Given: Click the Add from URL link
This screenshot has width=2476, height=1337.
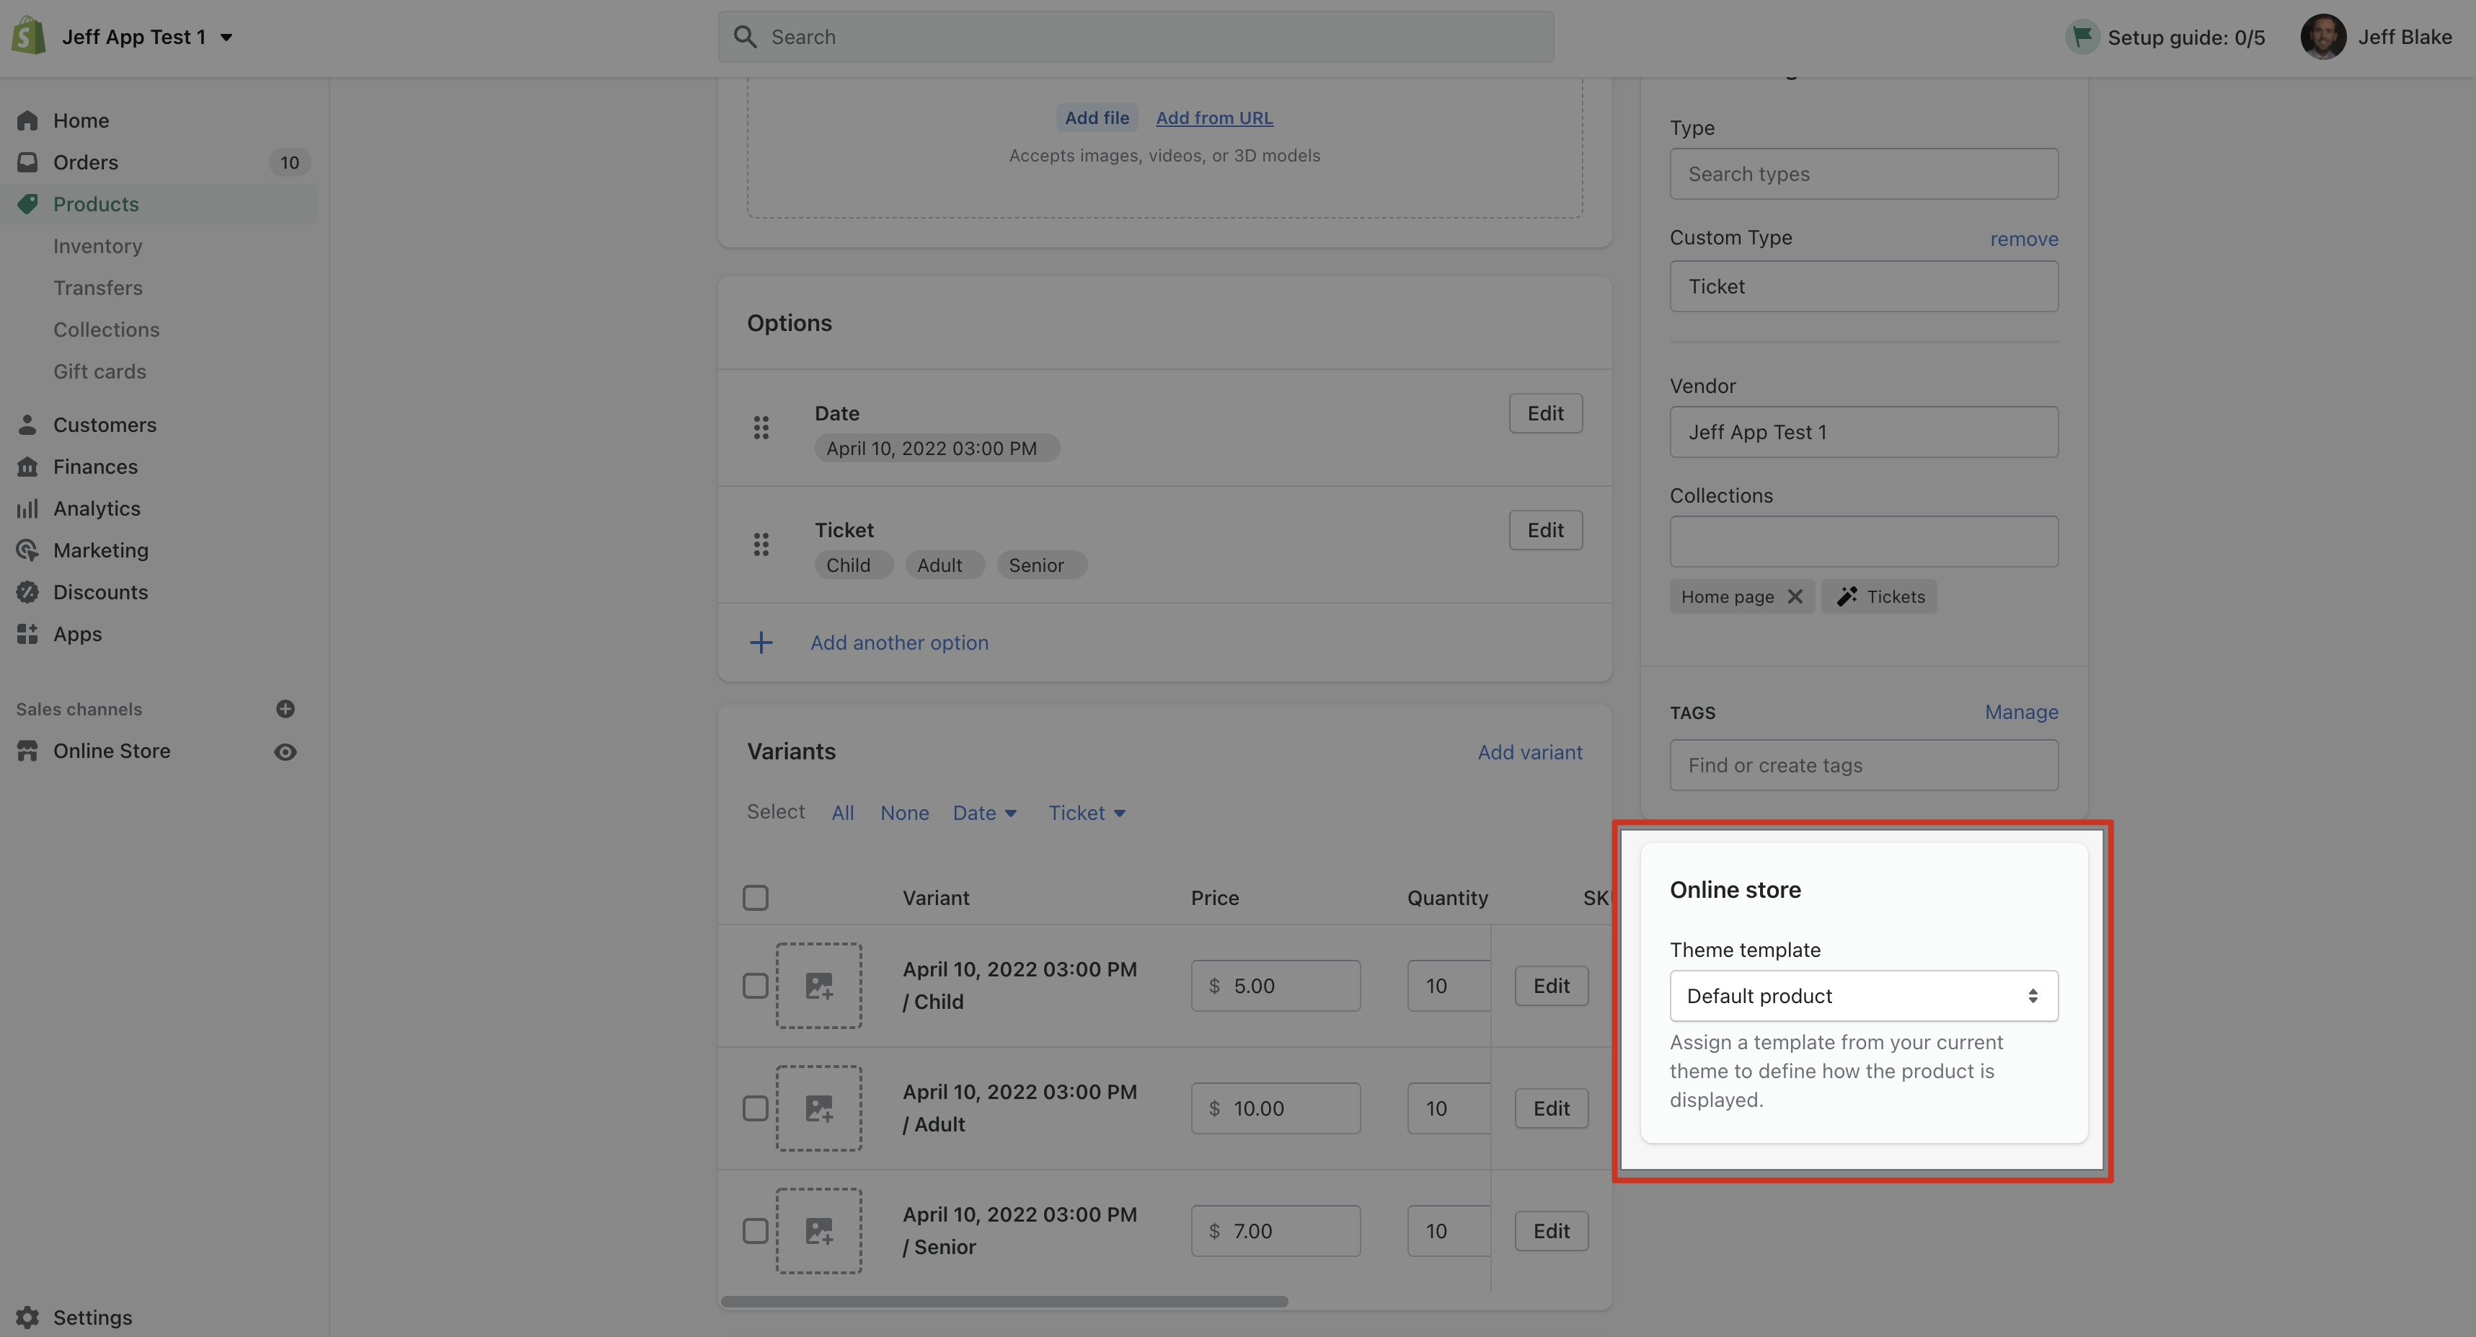Looking at the screenshot, I should tap(1214, 118).
